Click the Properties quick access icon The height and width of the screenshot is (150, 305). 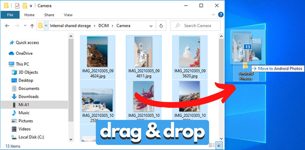(x=17, y=6)
